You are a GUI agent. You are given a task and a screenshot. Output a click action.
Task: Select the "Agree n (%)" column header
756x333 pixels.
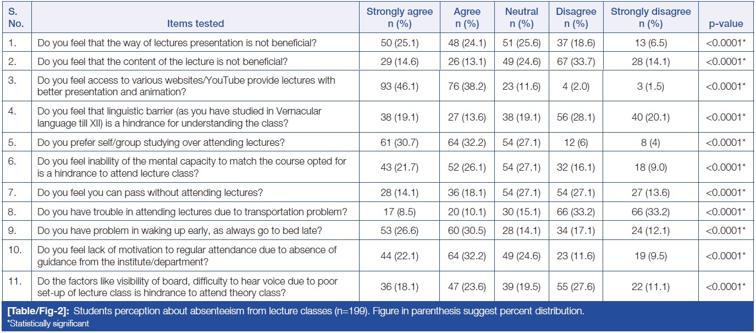(x=467, y=18)
